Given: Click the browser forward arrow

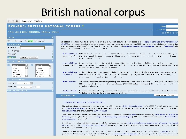Looking at the screenshot, I should click(13, 21).
